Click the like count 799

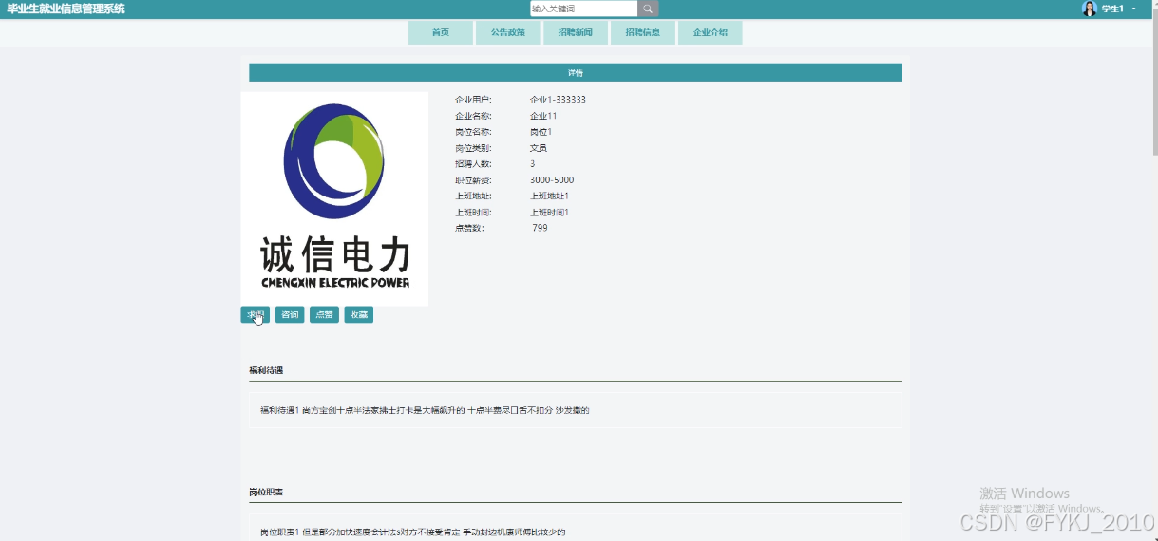pyautogui.click(x=540, y=228)
